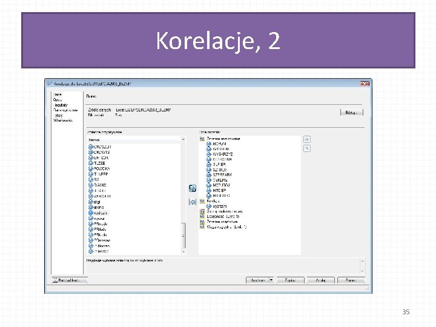Click the Anuluj button
This screenshot has height=327, width=436.
pos(321,280)
